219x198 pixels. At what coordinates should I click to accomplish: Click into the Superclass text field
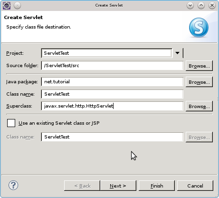tap(112, 106)
